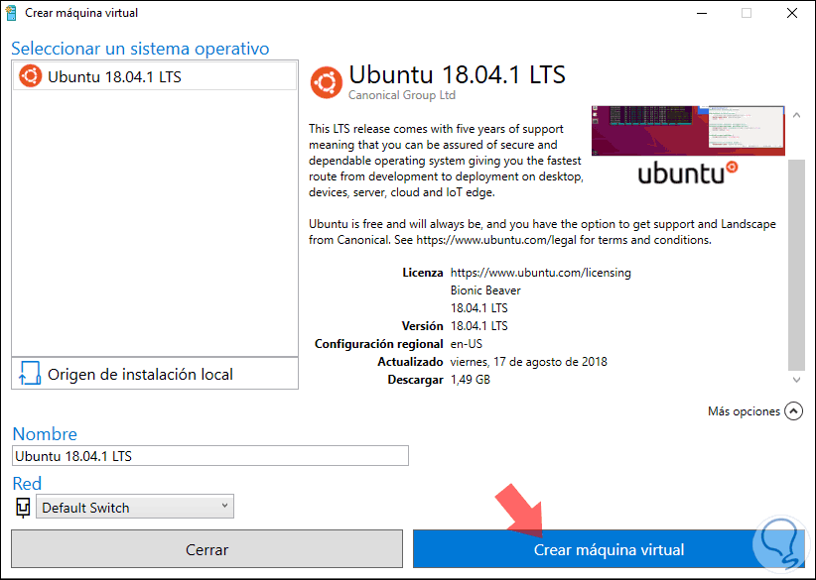
Task: Close the Crear máquina virtual window
Action: pyautogui.click(x=793, y=13)
